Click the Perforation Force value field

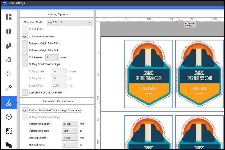pos(68,131)
